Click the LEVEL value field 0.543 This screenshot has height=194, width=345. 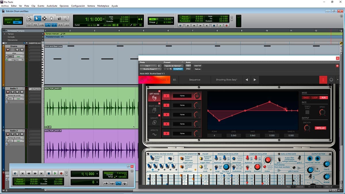click(233, 135)
